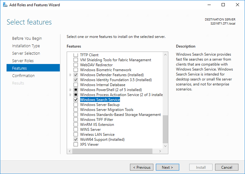Click the S2016T1.DT1.local server name
The width and height of the screenshot is (245, 174).
point(223,24)
